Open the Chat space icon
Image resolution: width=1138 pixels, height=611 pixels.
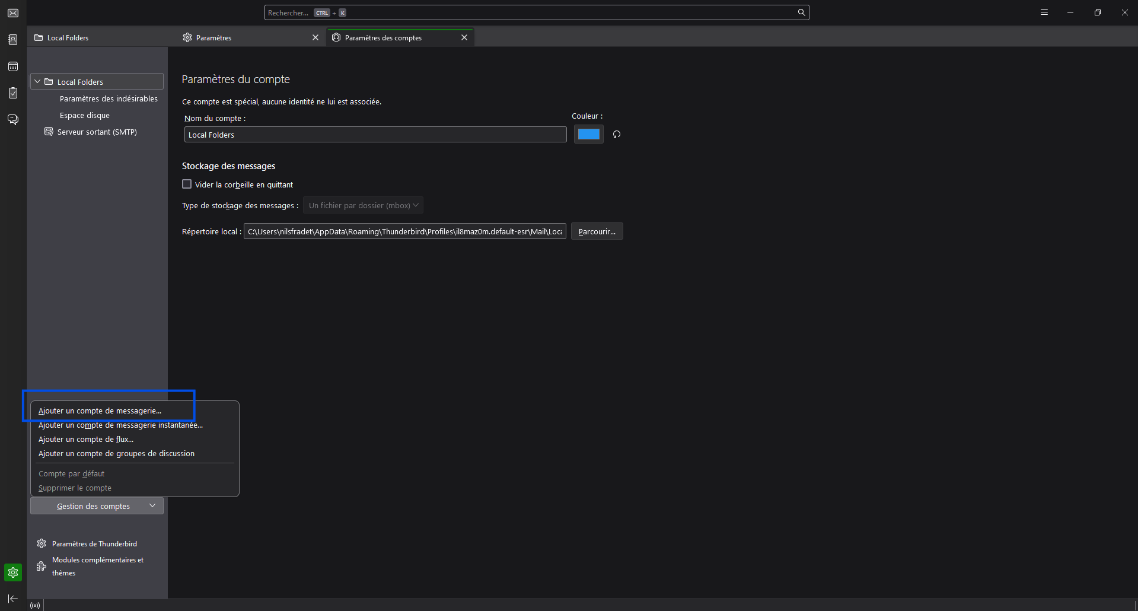coord(13,120)
